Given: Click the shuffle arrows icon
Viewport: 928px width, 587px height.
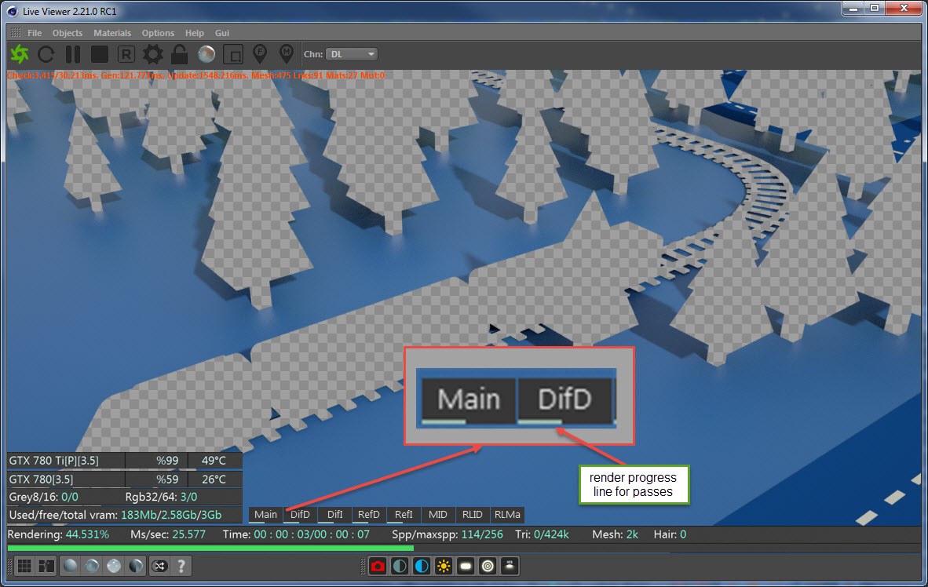Looking at the screenshot, I should 159,567.
